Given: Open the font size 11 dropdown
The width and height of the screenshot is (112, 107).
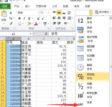Looking at the screenshot, I should (x=48, y=13).
